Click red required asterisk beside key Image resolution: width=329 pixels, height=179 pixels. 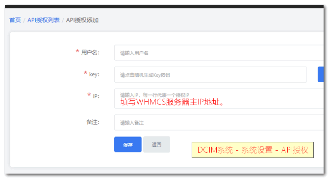(85, 73)
